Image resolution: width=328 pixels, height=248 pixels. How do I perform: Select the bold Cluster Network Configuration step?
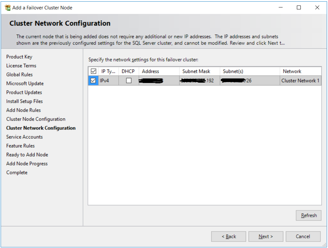41,128
